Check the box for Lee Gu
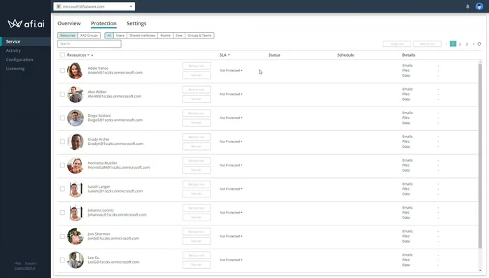 (62, 260)
